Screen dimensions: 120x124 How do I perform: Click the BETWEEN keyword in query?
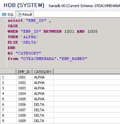point(53,31)
